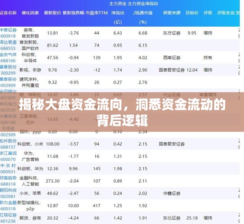This screenshot has width=244, height=224.
Task: Click stock code 600318
Action: click(x=8, y=209)
